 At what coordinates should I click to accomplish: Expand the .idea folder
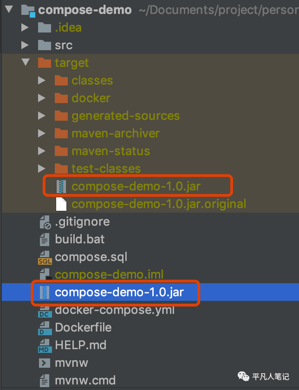click(x=26, y=27)
